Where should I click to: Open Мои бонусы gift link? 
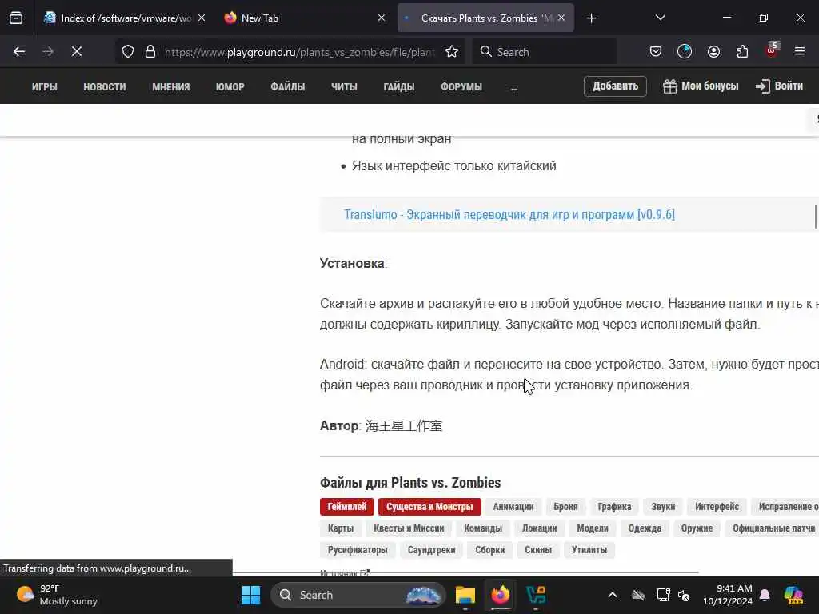701,86
